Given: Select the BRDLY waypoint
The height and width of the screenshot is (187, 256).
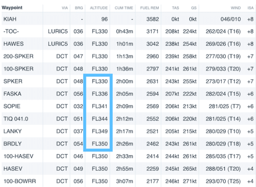Looking at the screenshot, I should (13, 144).
